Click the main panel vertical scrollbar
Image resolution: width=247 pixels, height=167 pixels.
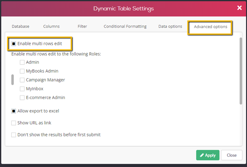tap(240, 71)
